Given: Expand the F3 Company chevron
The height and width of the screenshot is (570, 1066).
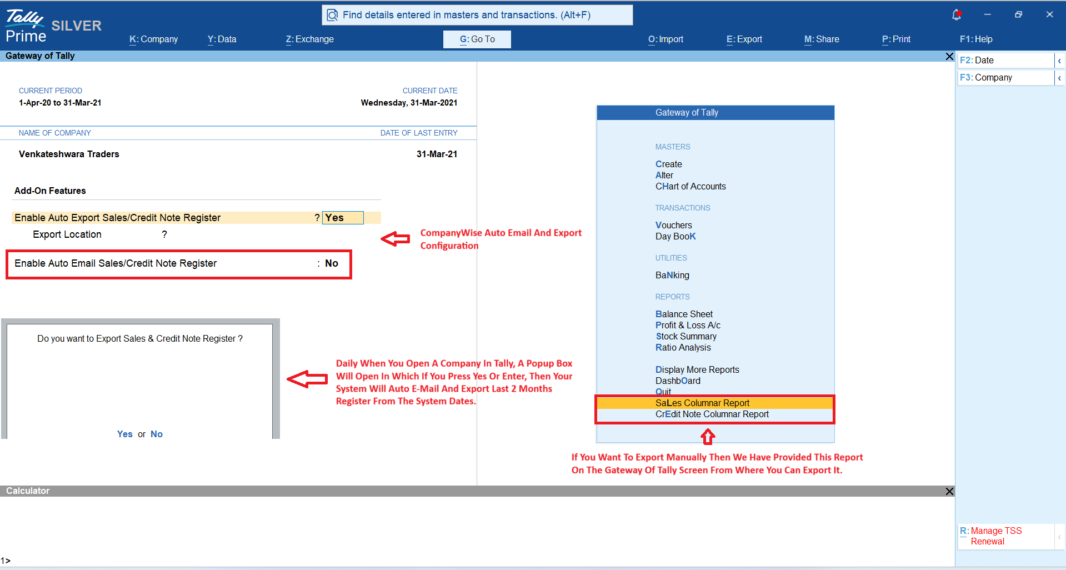Looking at the screenshot, I should coord(1059,78).
